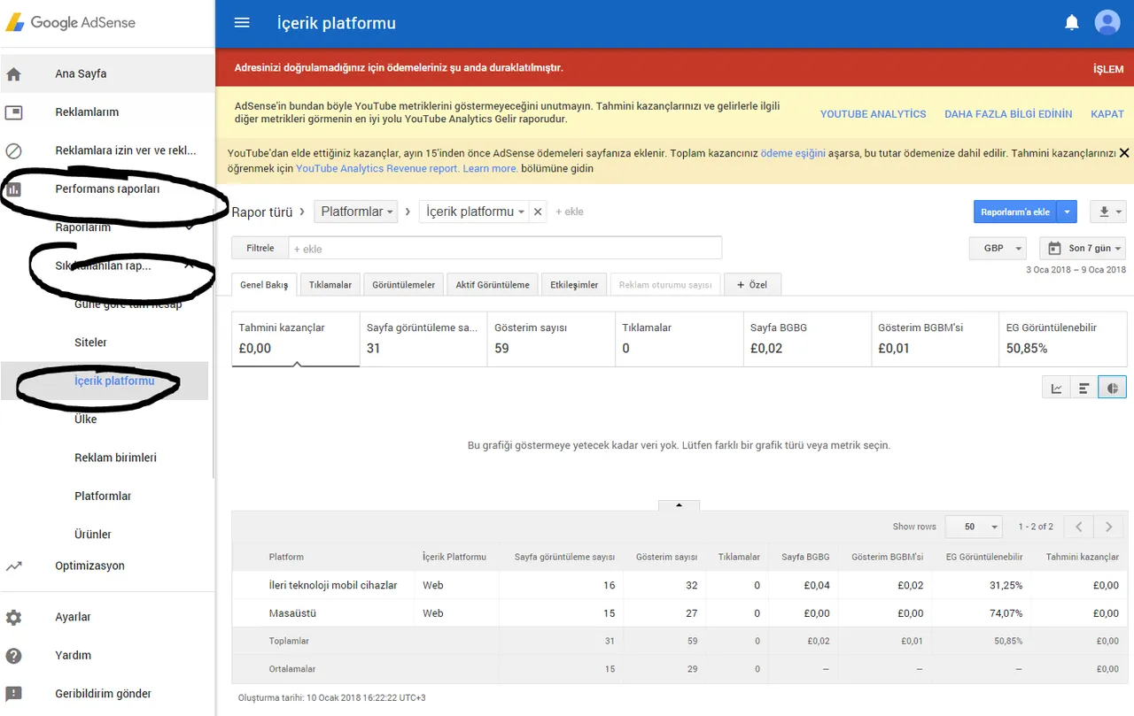The image size is (1134, 716).
Task: Open the Genel Bakış tab
Action: (264, 285)
